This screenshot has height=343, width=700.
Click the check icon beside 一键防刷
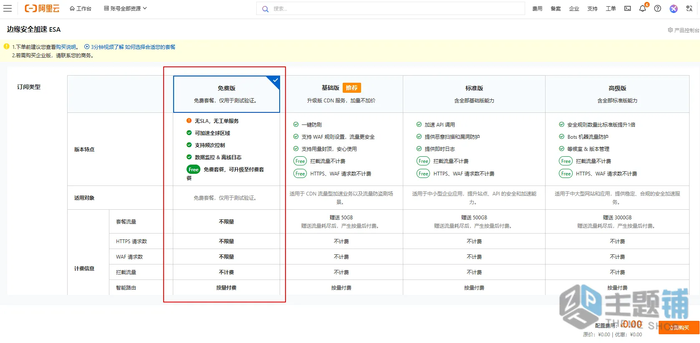[x=296, y=124]
